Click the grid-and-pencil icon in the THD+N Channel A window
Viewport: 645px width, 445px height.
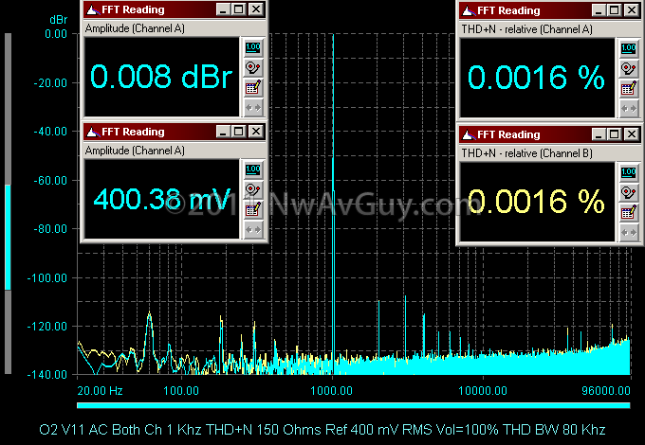629,89
